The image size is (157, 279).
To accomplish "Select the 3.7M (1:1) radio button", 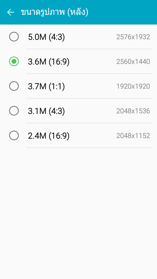I will [x=14, y=86].
